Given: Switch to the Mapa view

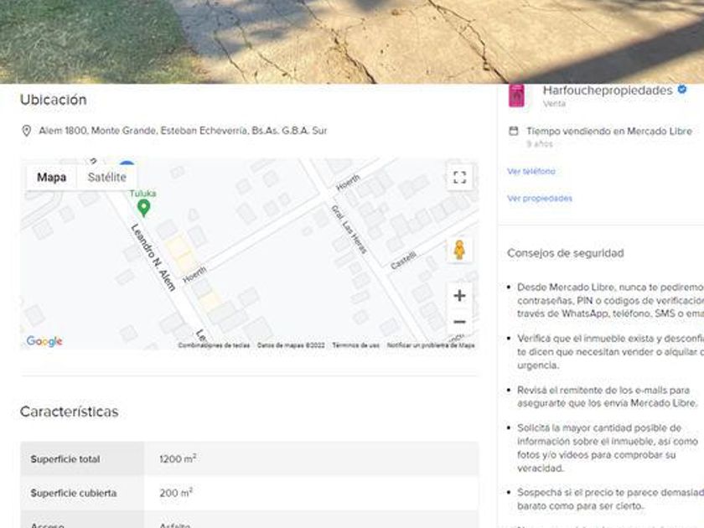Looking at the screenshot, I should tap(51, 177).
